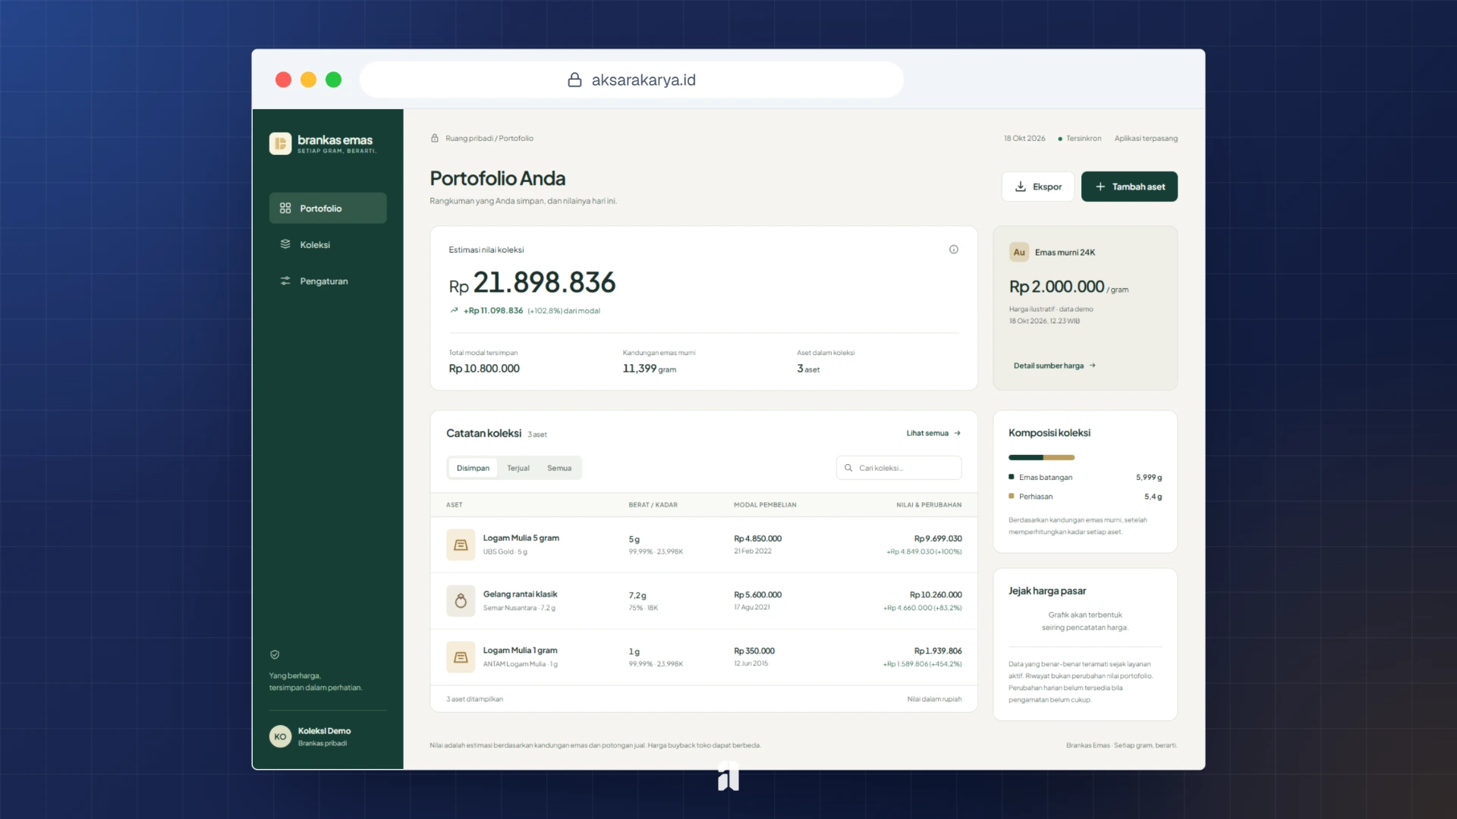The image size is (1457, 819).
Task: Select the Disimpan tab
Action: pos(473,468)
